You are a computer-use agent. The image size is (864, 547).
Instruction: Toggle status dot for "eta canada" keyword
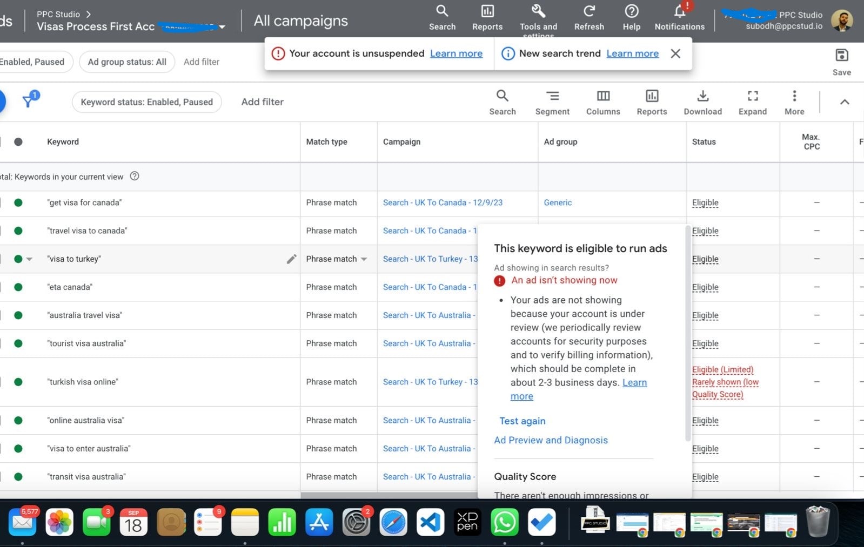pyautogui.click(x=18, y=287)
